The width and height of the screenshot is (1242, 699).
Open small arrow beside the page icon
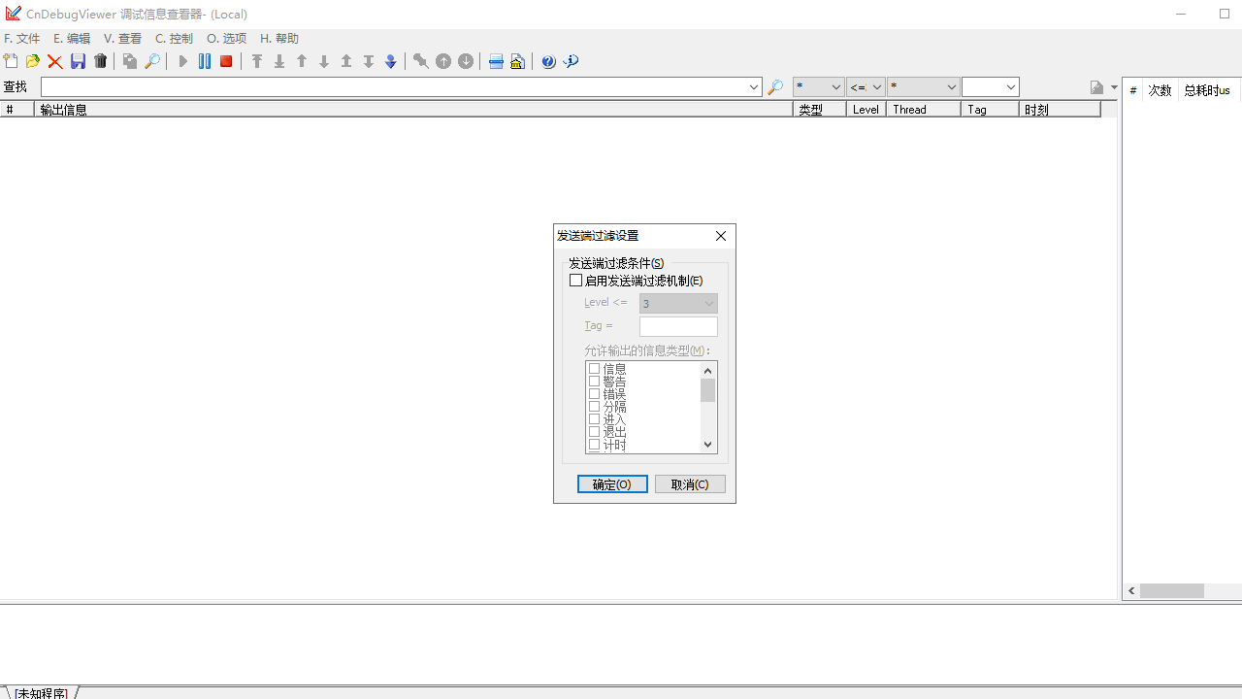pyautogui.click(x=1114, y=87)
